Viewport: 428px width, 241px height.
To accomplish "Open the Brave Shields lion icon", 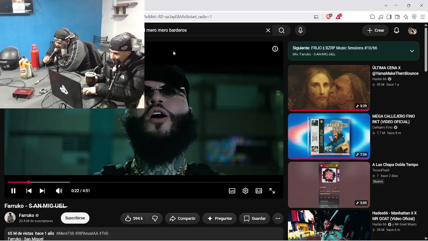I will pyautogui.click(x=329, y=16).
